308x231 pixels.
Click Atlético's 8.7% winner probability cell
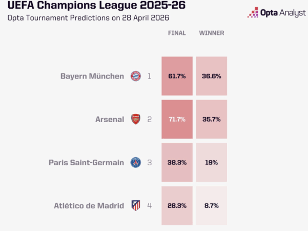(x=211, y=205)
